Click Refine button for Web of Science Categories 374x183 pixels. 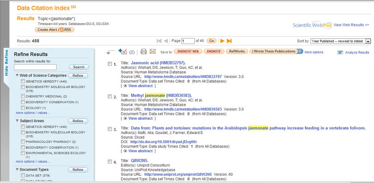coord(78,75)
